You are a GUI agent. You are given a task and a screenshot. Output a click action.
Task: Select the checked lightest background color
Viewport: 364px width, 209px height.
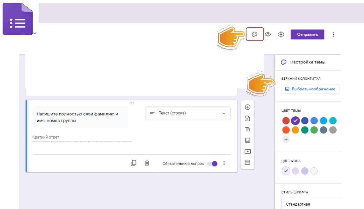point(286,171)
